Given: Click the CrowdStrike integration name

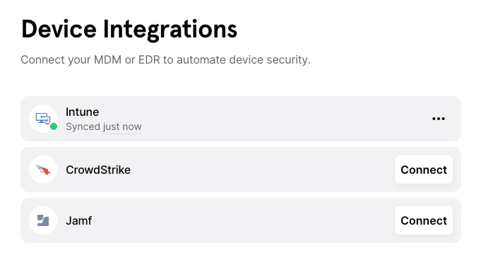Looking at the screenshot, I should [x=98, y=170].
